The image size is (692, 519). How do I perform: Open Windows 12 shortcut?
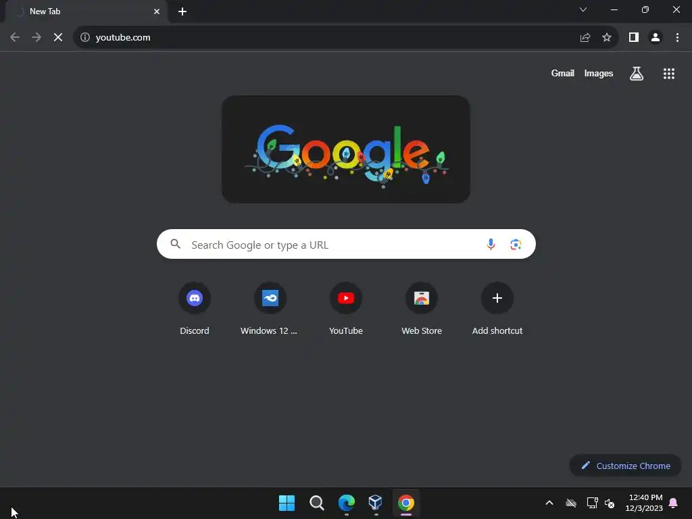pyautogui.click(x=270, y=309)
